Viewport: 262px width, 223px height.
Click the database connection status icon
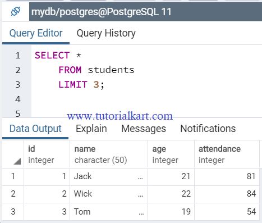(16, 12)
